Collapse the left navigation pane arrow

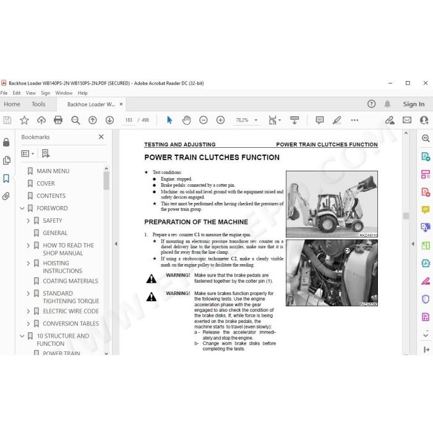click(116, 244)
